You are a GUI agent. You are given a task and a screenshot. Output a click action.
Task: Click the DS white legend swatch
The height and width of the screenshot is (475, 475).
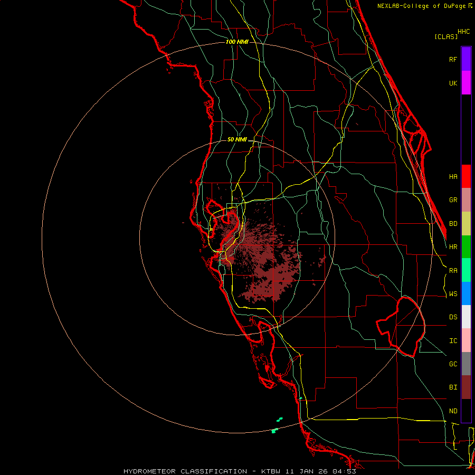pyautogui.click(x=466, y=317)
